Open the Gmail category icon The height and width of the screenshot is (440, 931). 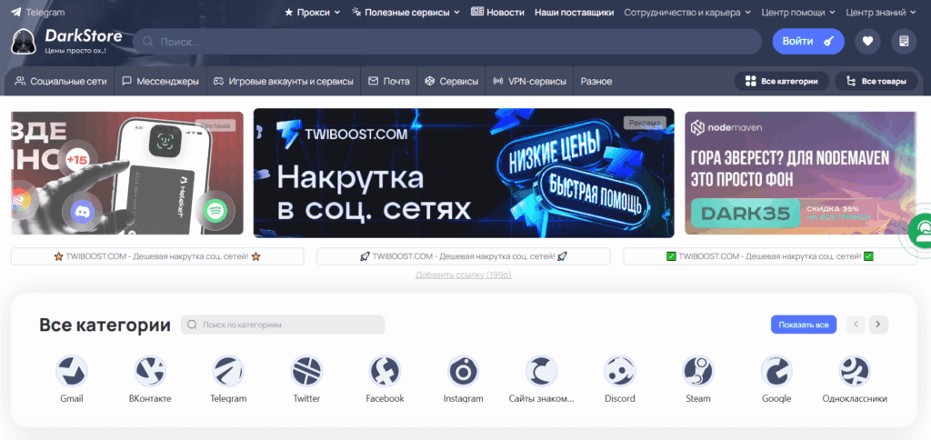pyautogui.click(x=71, y=371)
